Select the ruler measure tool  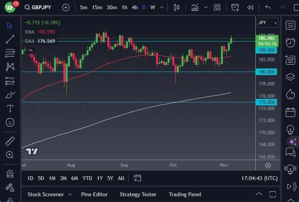(10, 141)
